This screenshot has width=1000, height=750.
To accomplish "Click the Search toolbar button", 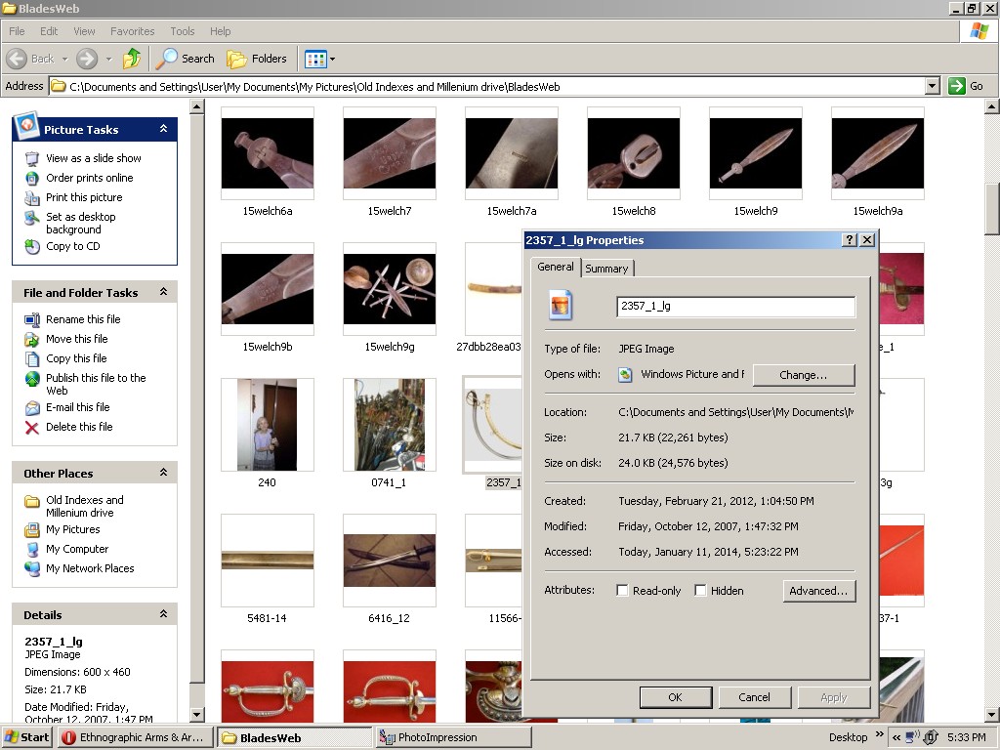I will tap(187, 59).
